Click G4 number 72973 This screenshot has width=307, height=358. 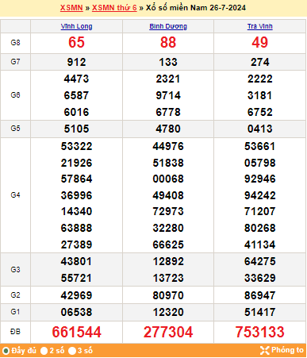(168, 211)
